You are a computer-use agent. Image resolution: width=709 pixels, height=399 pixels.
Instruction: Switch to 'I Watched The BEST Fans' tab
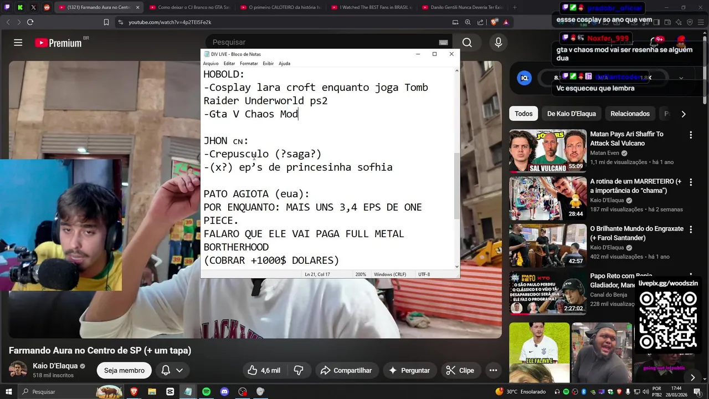tap(371, 7)
